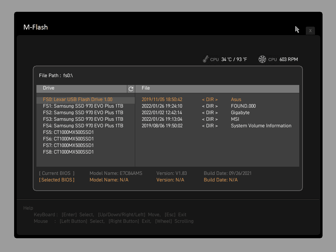Click the Drive column header

click(49, 88)
